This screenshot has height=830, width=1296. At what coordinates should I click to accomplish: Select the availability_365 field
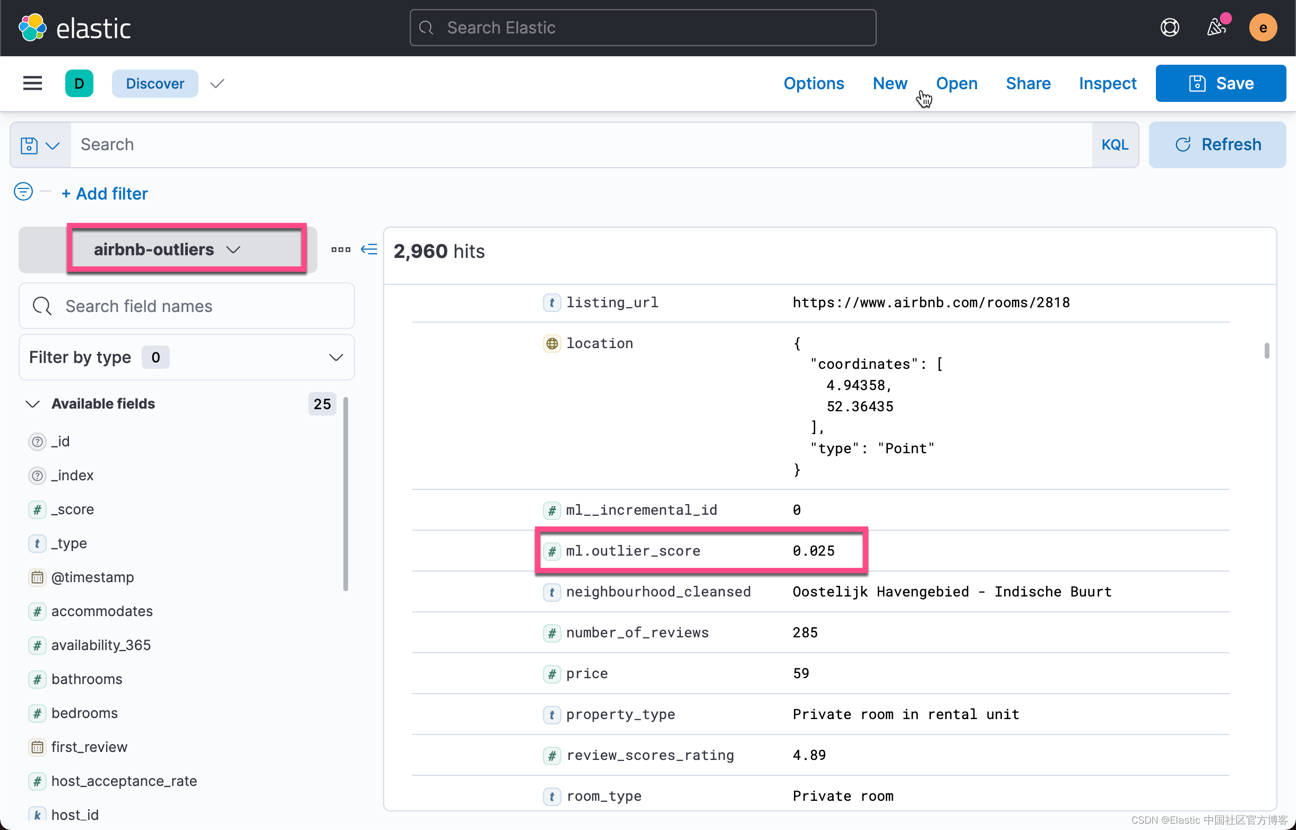tap(101, 646)
